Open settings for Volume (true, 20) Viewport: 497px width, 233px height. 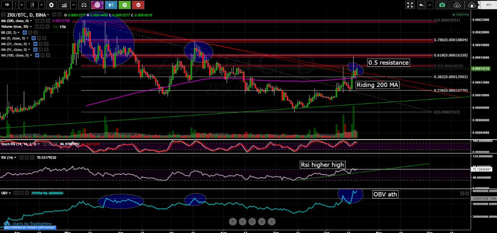(x=42, y=26)
